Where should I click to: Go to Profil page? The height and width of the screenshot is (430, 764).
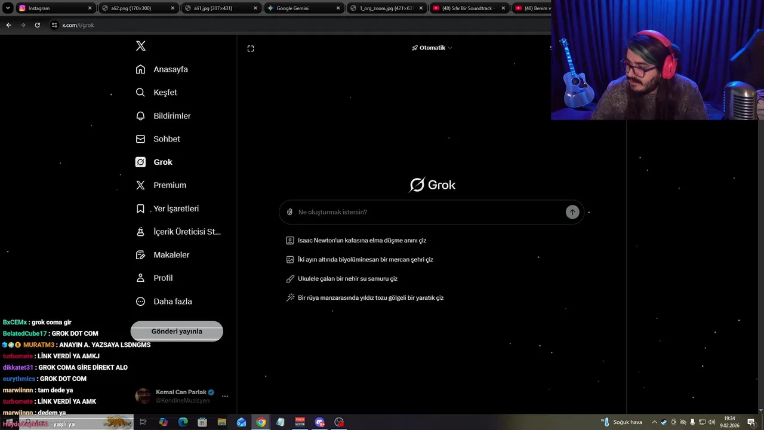(154, 278)
